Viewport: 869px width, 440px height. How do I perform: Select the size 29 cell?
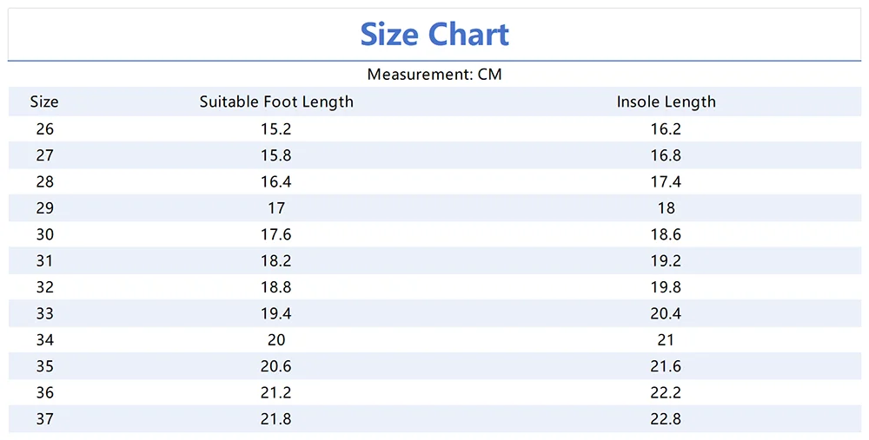pos(44,208)
